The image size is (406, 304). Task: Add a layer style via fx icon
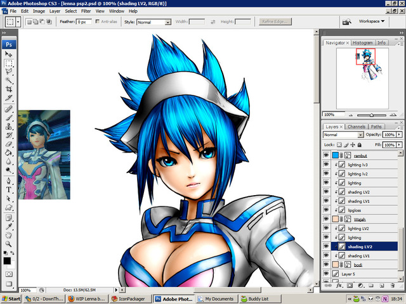coord(339,286)
